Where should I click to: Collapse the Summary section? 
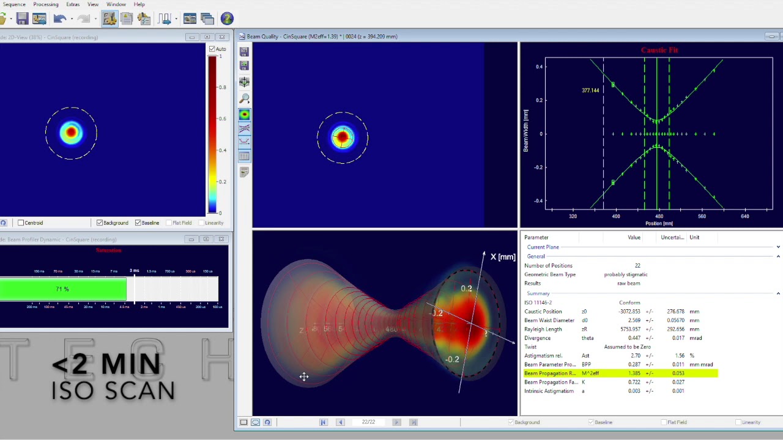click(x=778, y=294)
